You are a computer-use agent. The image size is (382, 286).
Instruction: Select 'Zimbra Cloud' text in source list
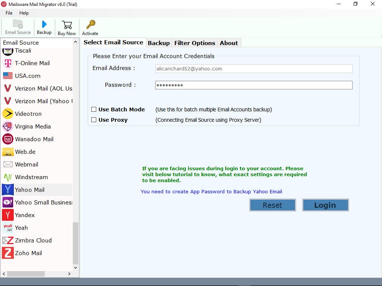click(x=33, y=240)
